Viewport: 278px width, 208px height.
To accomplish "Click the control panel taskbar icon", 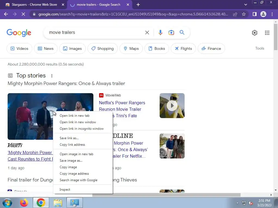I will (x=74, y=203).
